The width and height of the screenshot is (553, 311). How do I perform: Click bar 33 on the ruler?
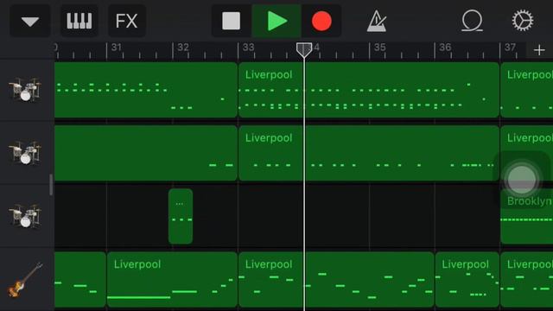point(248,48)
